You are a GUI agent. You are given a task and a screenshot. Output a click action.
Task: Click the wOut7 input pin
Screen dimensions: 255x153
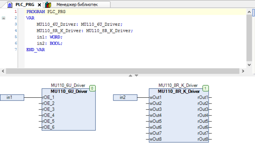156,133
